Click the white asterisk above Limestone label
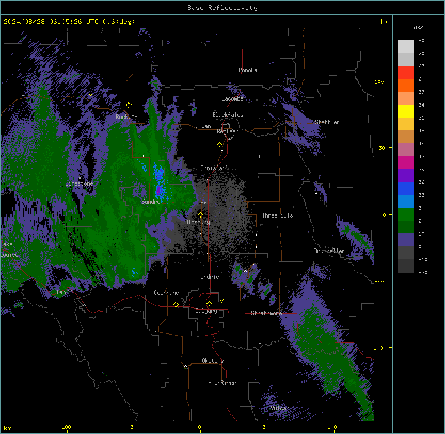The height and width of the screenshot is (434, 445). tap(79, 178)
